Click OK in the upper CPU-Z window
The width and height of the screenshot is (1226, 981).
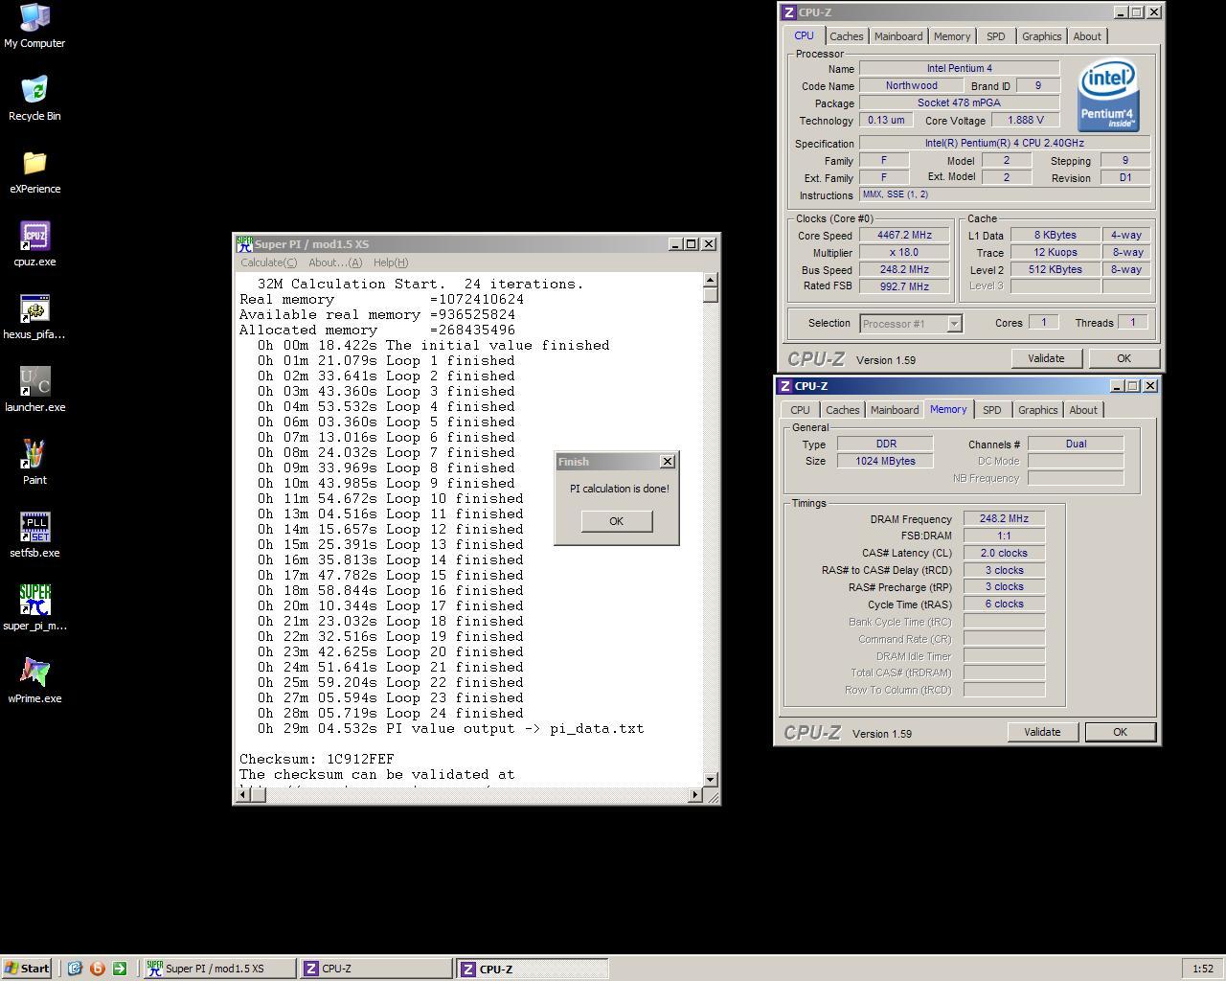point(1124,358)
